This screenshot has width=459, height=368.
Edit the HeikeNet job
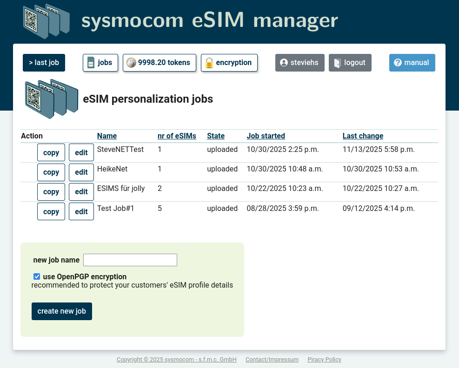pyautogui.click(x=81, y=172)
